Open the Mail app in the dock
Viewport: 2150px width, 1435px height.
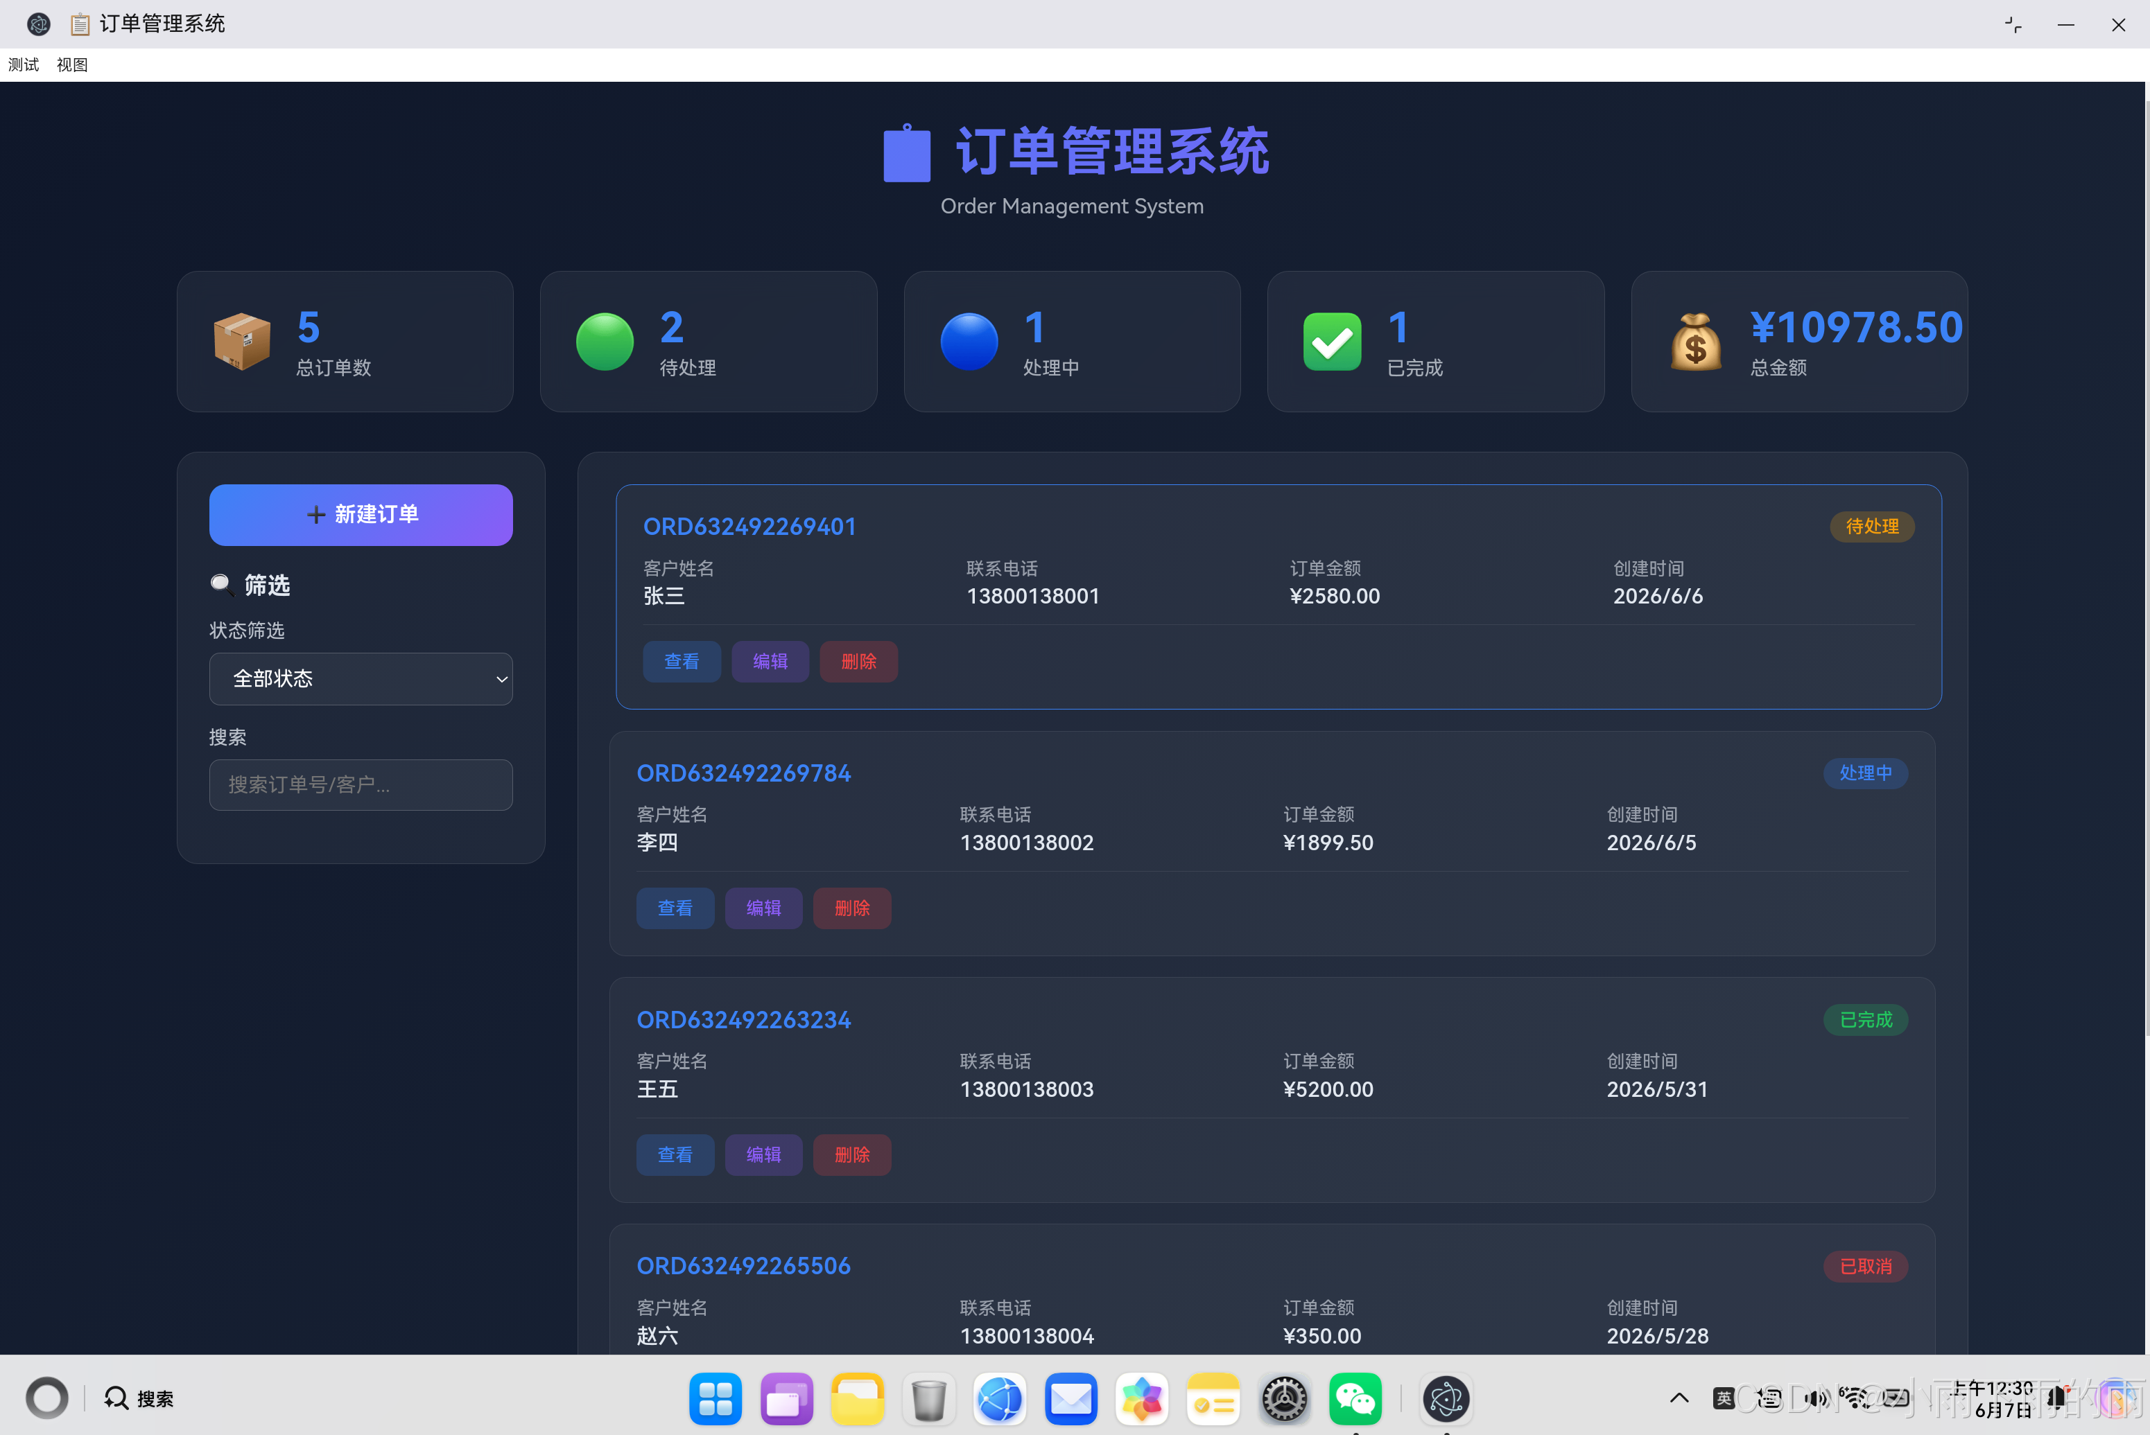[x=1070, y=1398]
